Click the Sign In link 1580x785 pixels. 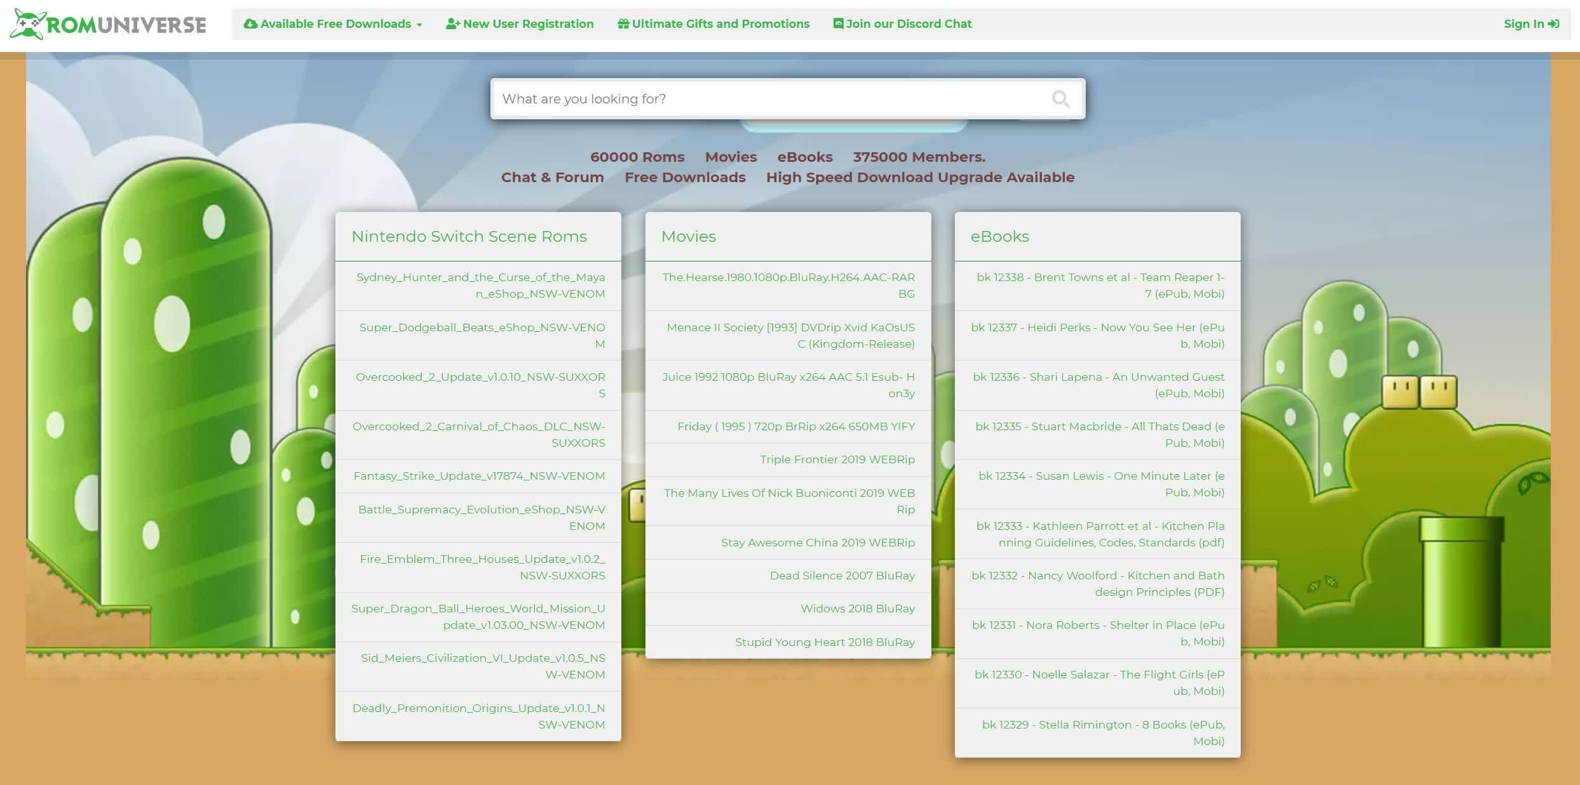click(x=1531, y=23)
